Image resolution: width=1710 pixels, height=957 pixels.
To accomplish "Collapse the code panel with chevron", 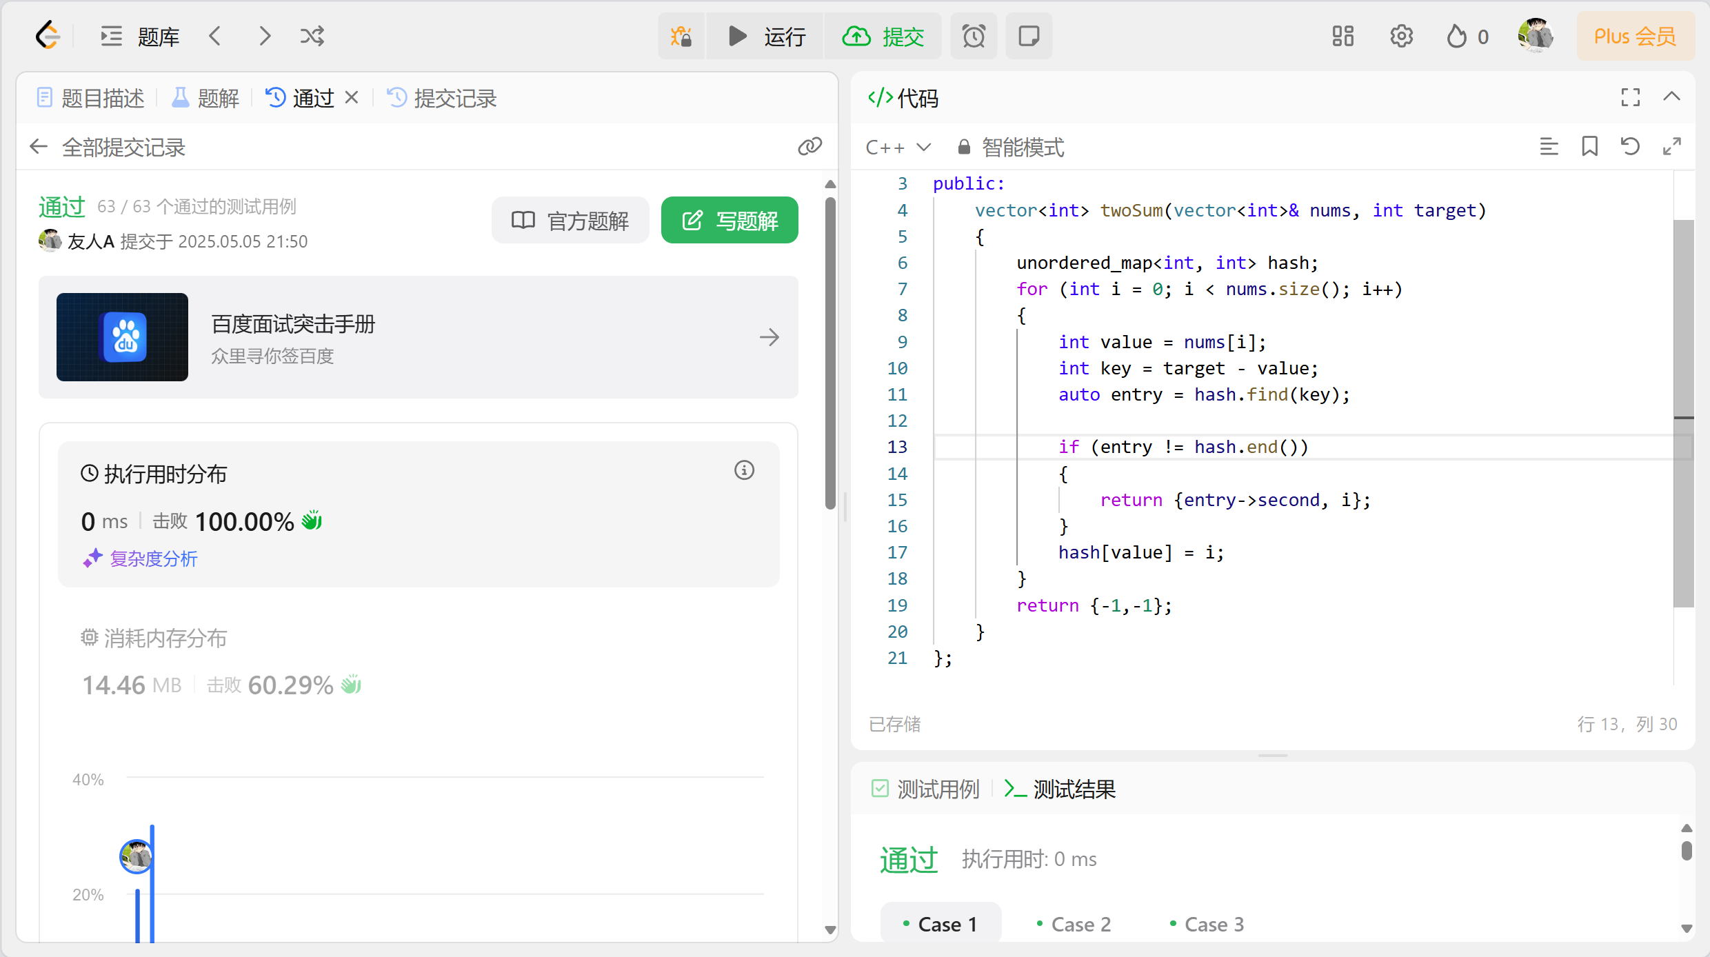I will click(x=1671, y=97).
